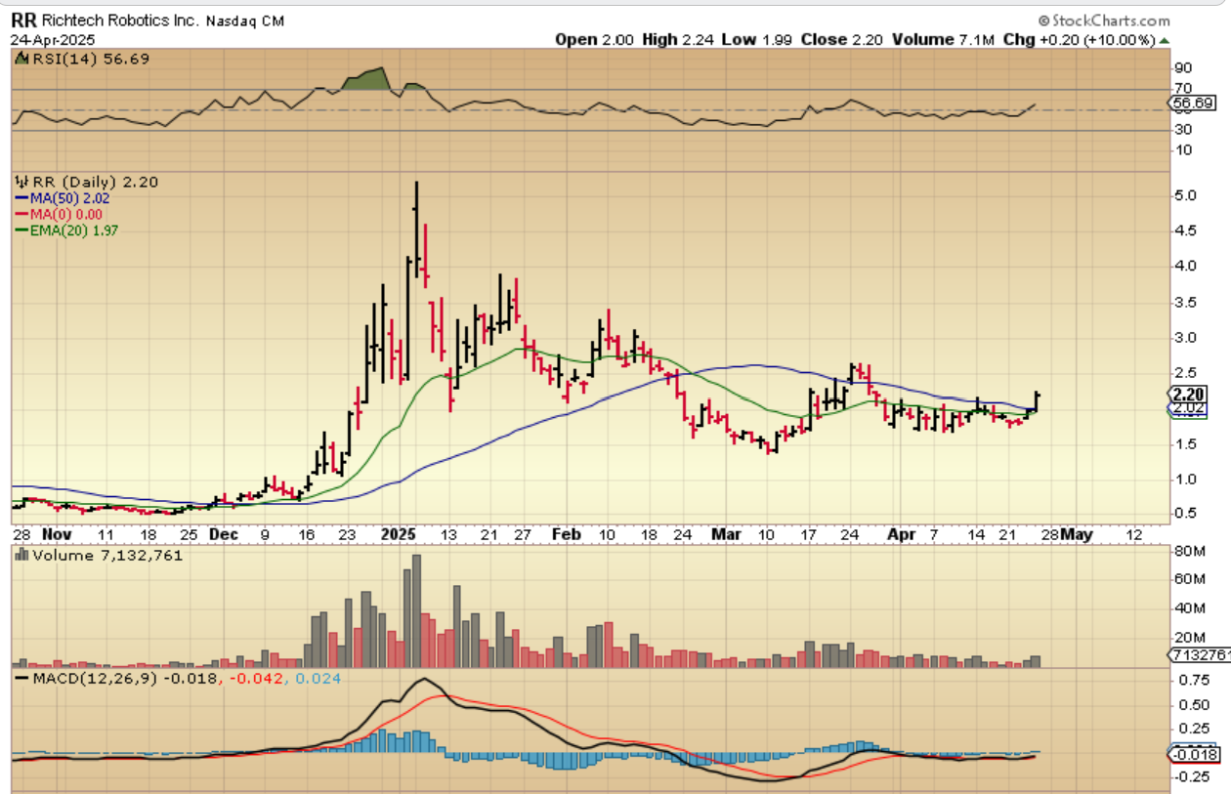Click the bar-chart icon beside RR (Daily)
The width and height of the screenshot is (1231, 794).
tap(19, 183)
